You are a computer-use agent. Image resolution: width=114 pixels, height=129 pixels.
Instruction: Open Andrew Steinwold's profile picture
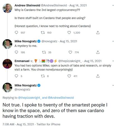pyautogui.click(x=7, y=8)
